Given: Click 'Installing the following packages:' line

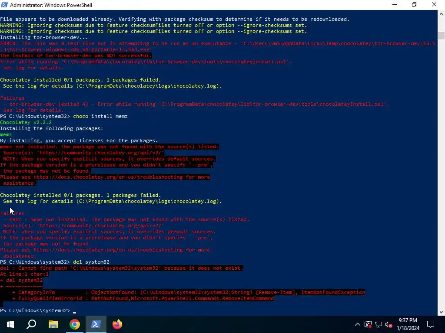Looking at the screenshot, I should (x=52, y=128).
